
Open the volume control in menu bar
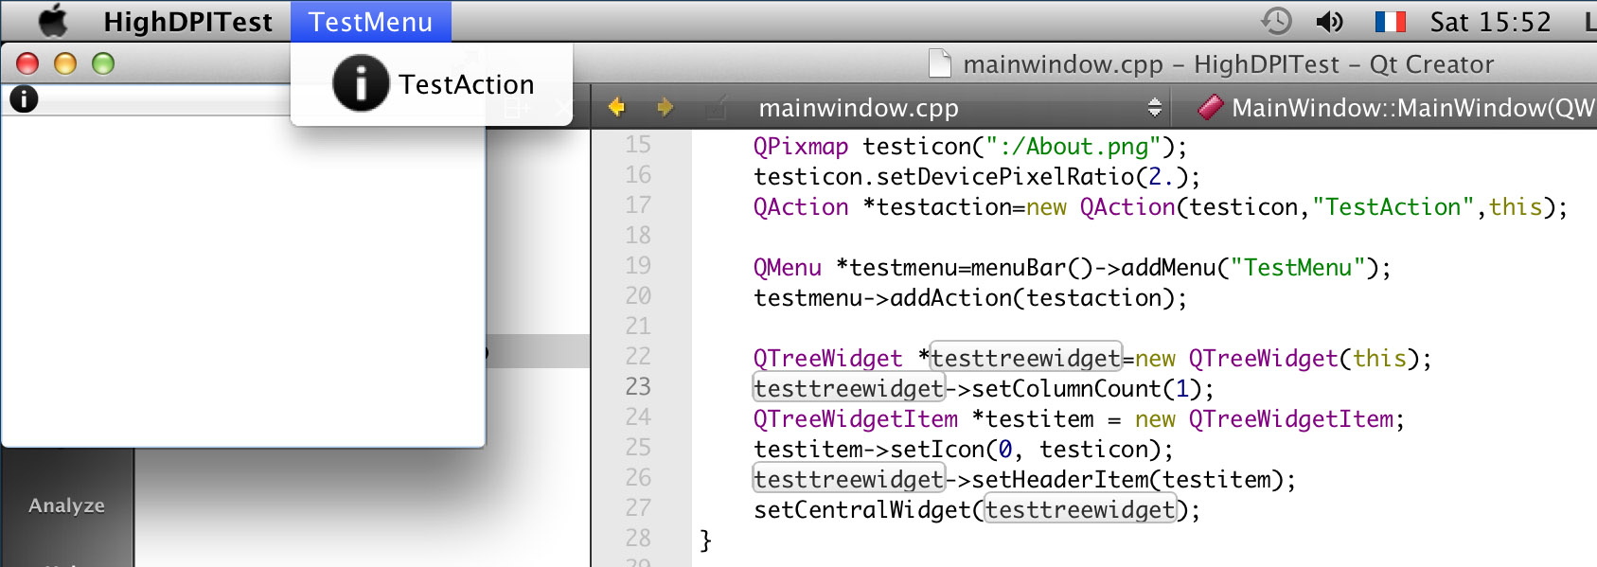point(1329,22)
